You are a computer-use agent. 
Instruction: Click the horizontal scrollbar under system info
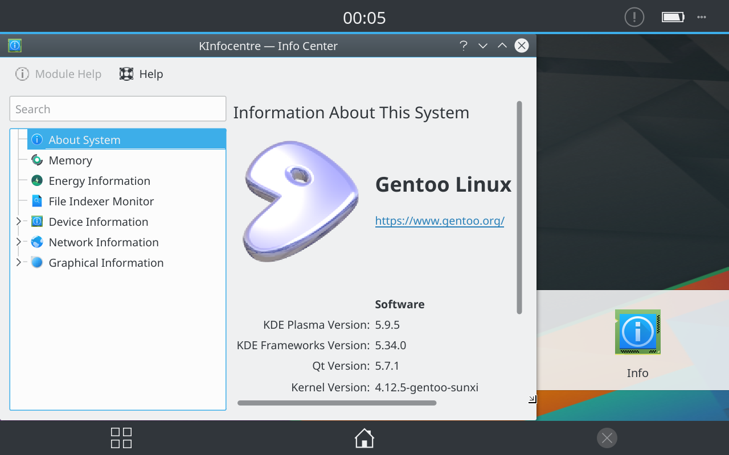pos(337,403)
